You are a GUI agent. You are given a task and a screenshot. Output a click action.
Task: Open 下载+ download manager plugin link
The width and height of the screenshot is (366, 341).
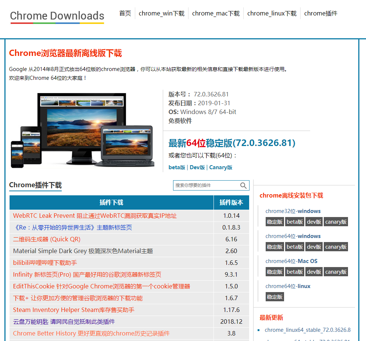(x=78, y=298)
